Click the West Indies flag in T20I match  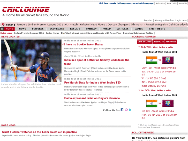coord(168,60)
